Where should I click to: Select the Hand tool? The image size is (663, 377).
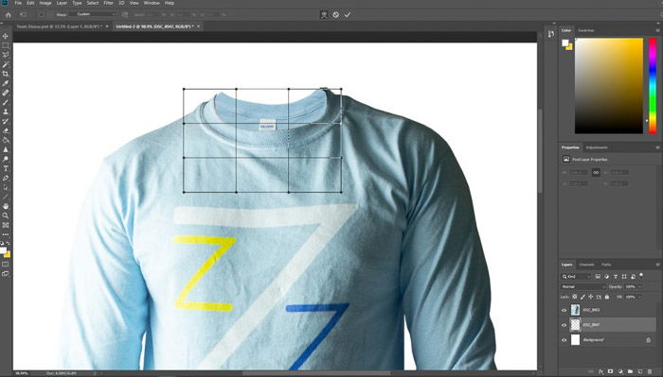point(6,206)
